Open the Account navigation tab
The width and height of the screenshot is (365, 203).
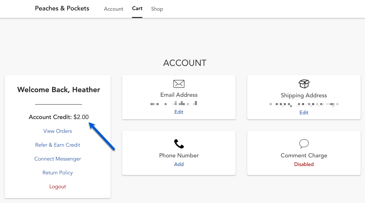pos(113,9)
